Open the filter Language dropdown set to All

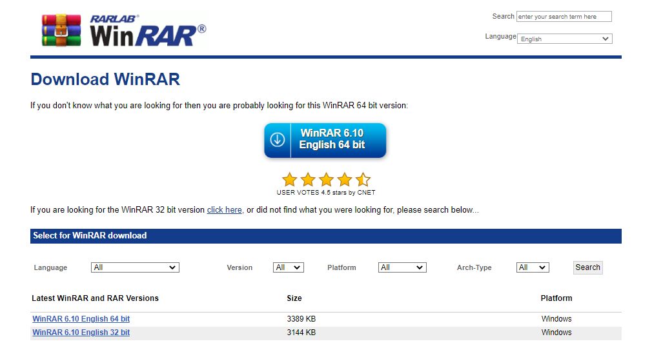135,268
